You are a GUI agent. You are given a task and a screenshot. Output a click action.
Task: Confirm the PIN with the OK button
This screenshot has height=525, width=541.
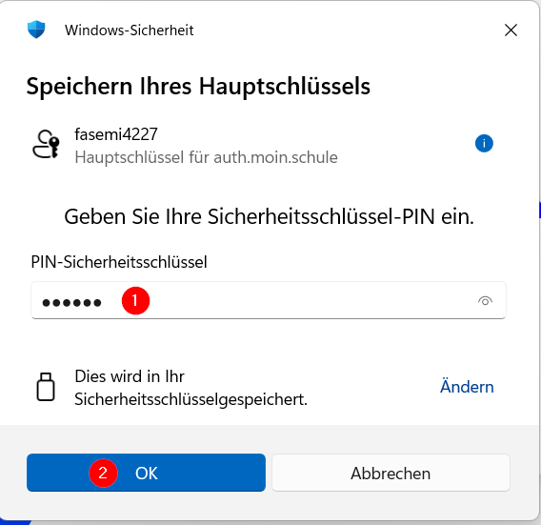pos(146,473)
